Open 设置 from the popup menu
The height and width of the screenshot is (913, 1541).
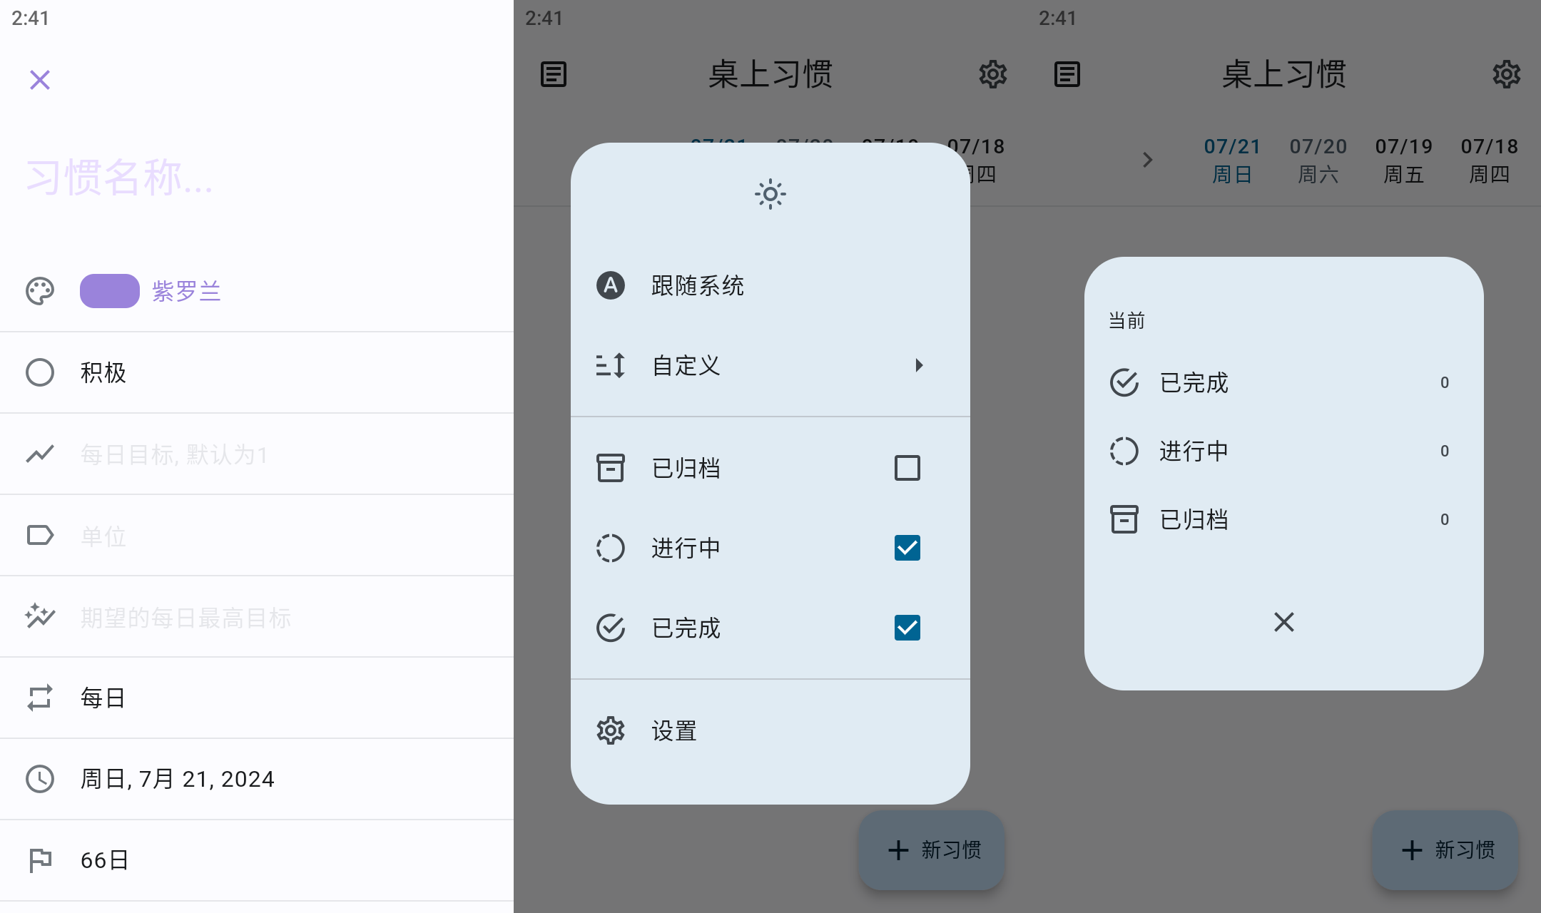point(770,730)
